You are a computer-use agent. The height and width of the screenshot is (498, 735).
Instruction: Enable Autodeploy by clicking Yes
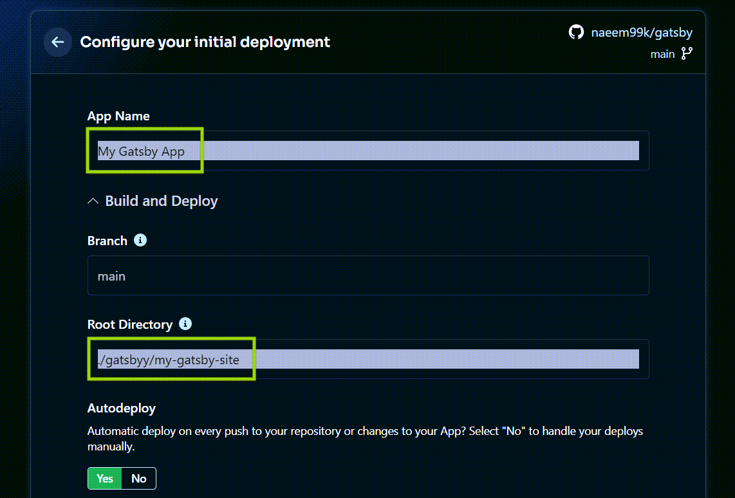coord(104,478)
